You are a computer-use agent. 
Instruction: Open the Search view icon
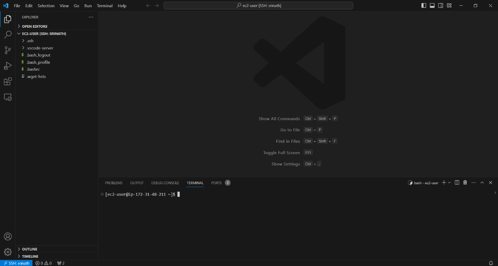8,35
